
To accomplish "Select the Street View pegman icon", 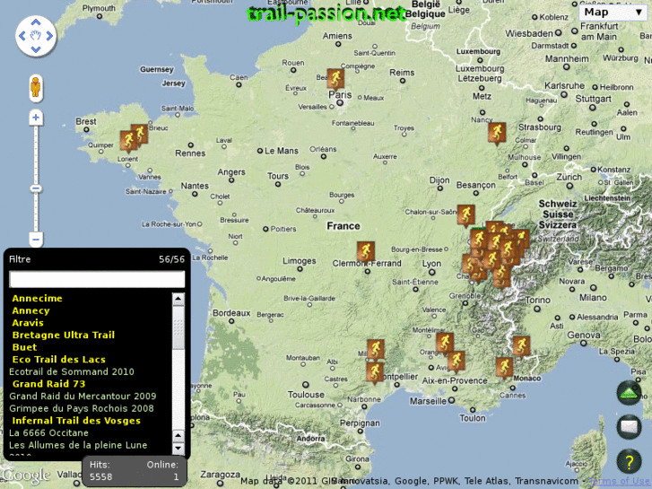I will click(36, 88).
